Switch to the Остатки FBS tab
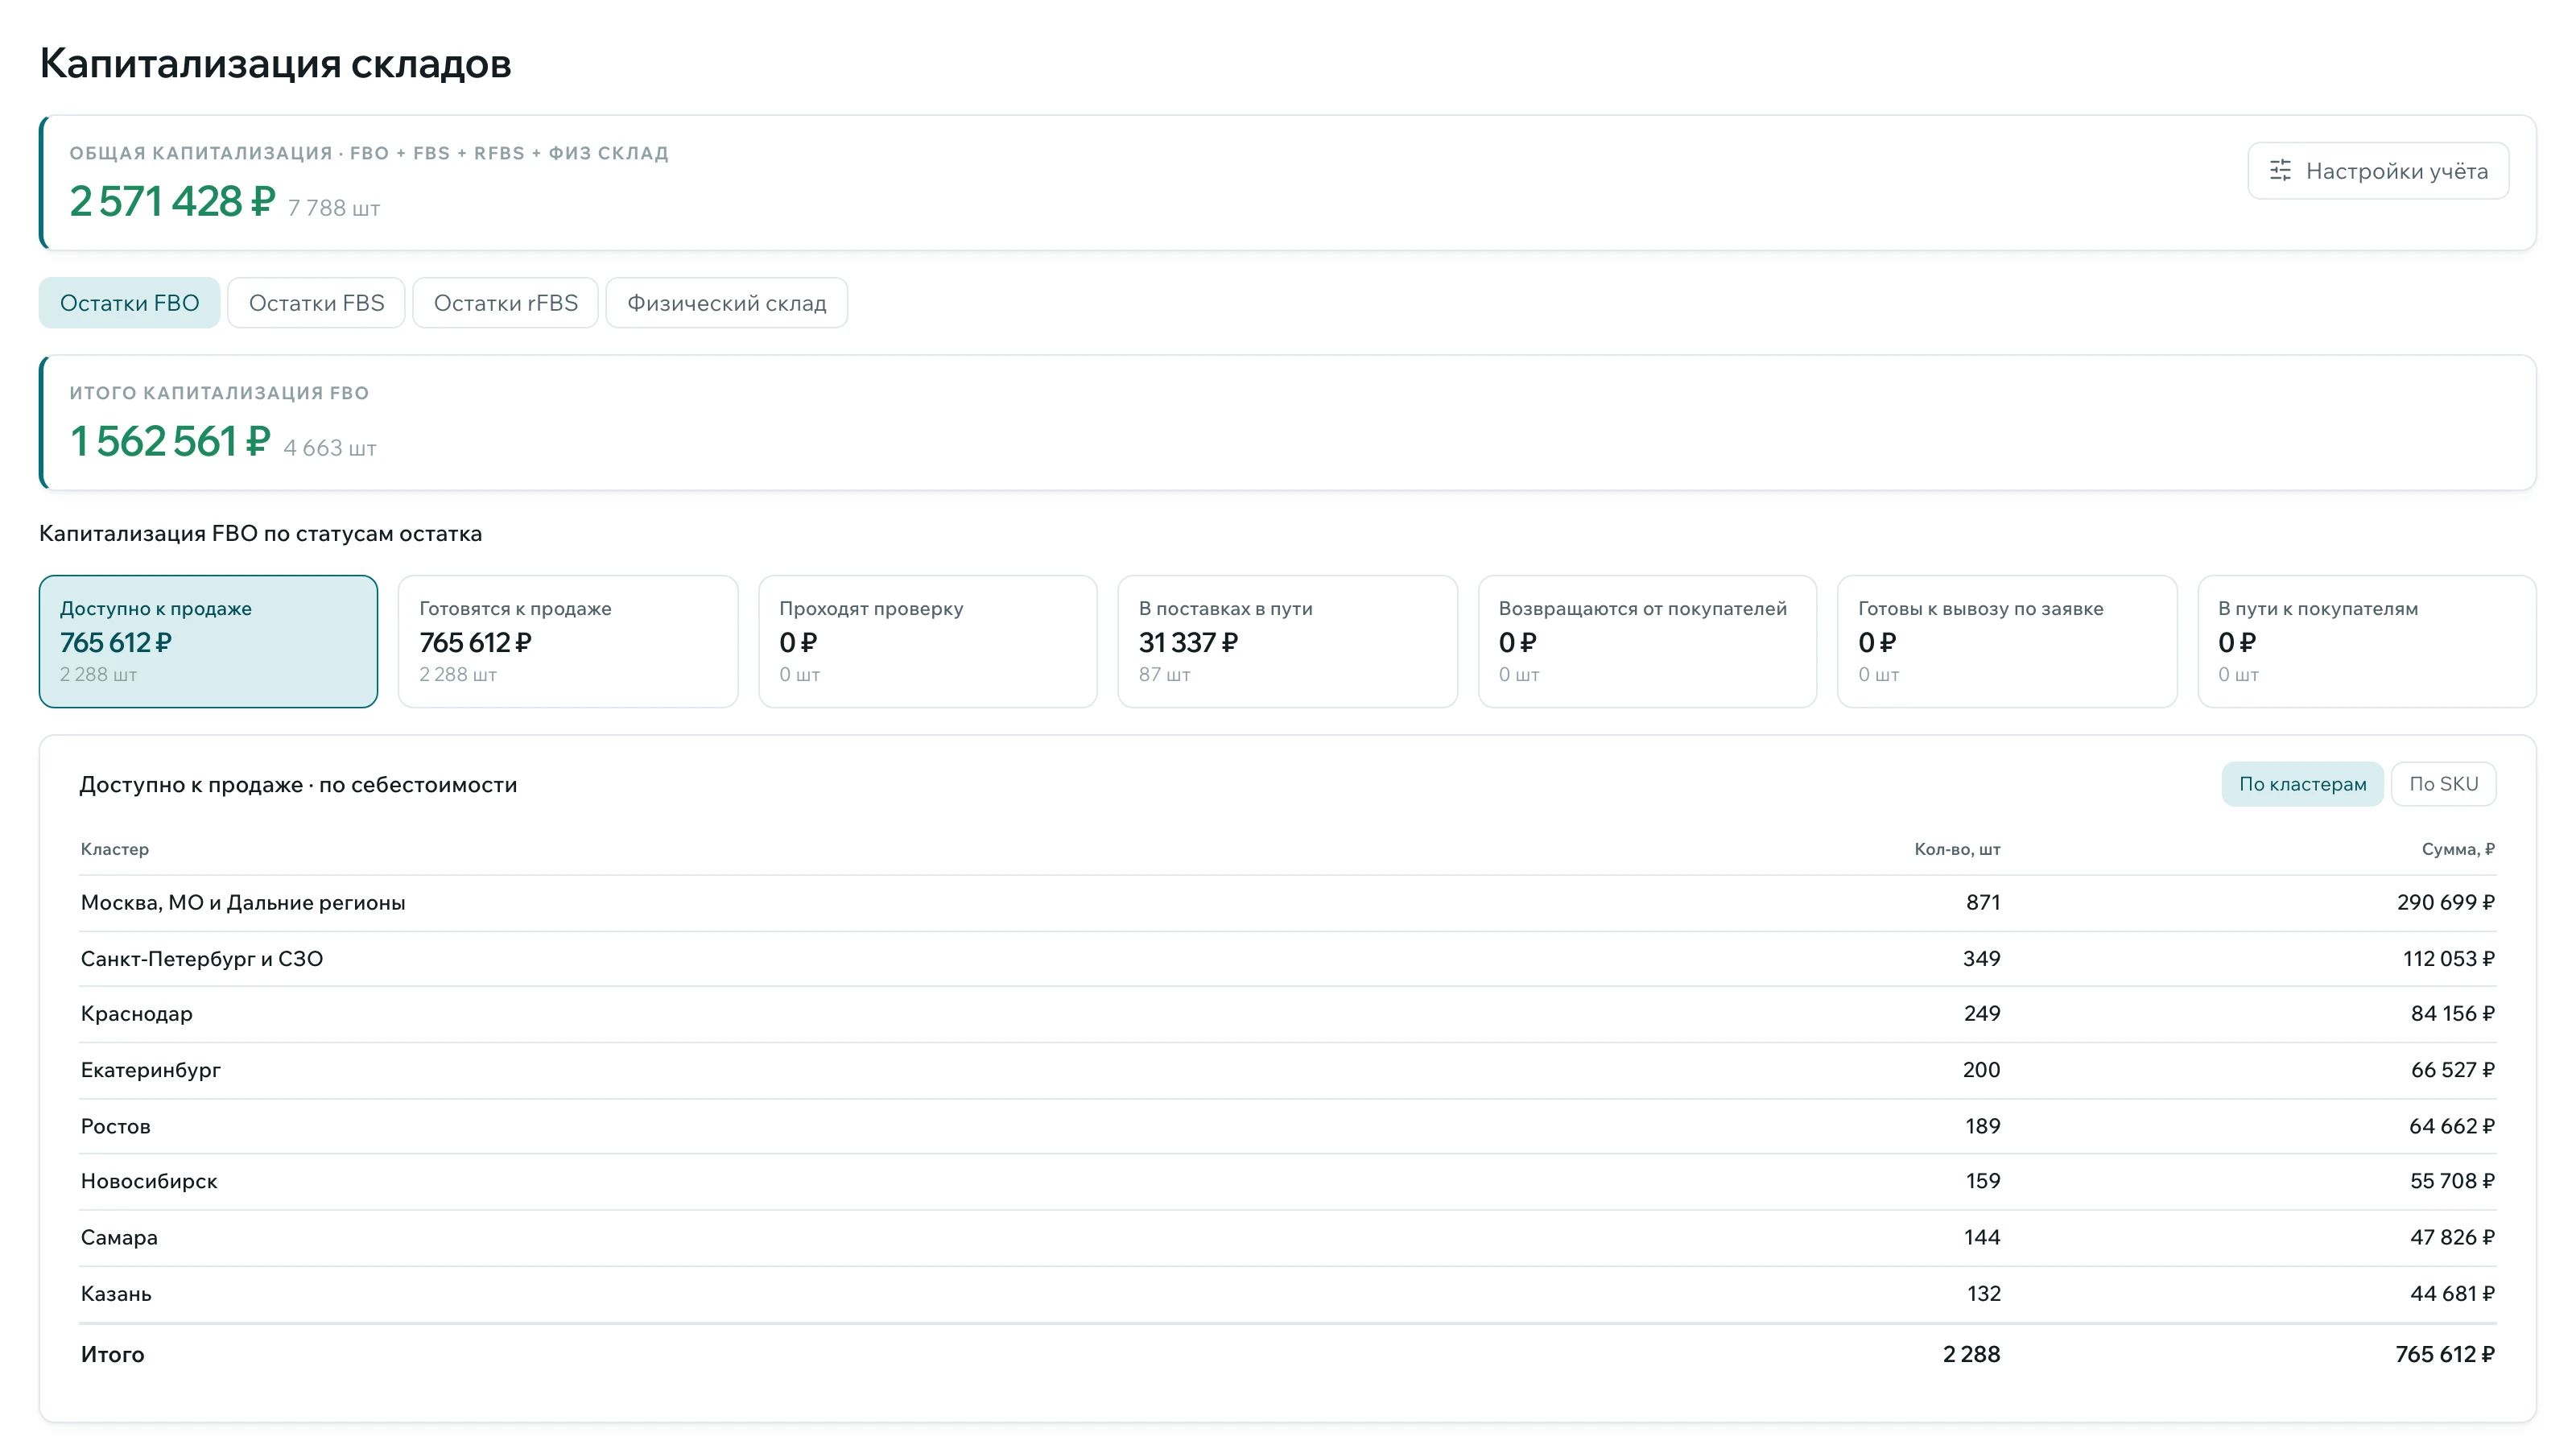The image size is (2576, 1449). click(316, 303)
